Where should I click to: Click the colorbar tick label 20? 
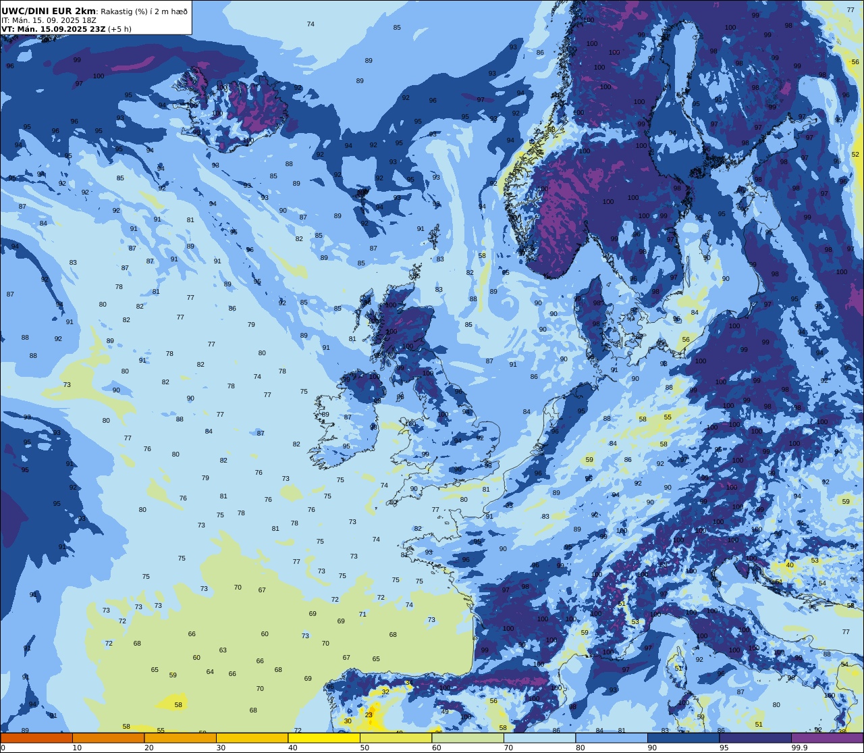pyautogui.click(x=148, y=748)
